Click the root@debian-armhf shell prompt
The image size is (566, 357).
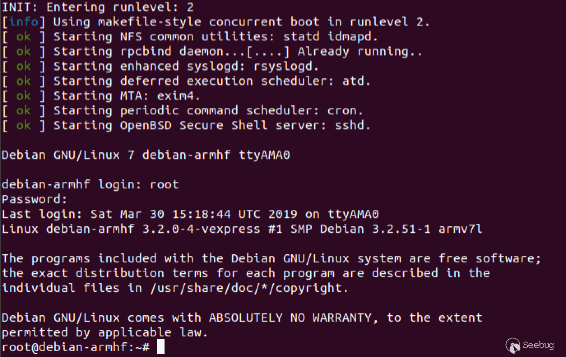(x=76, y=347)
